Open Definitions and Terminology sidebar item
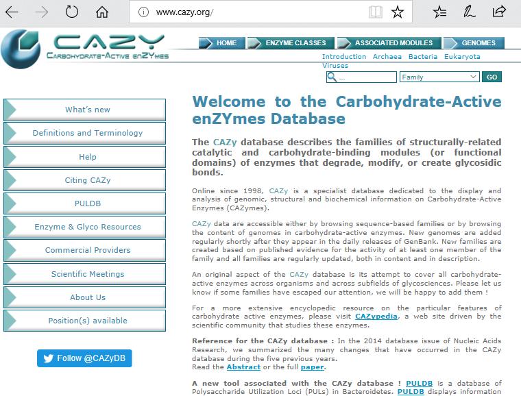521x396 pixels. click(x=84, y=133)
